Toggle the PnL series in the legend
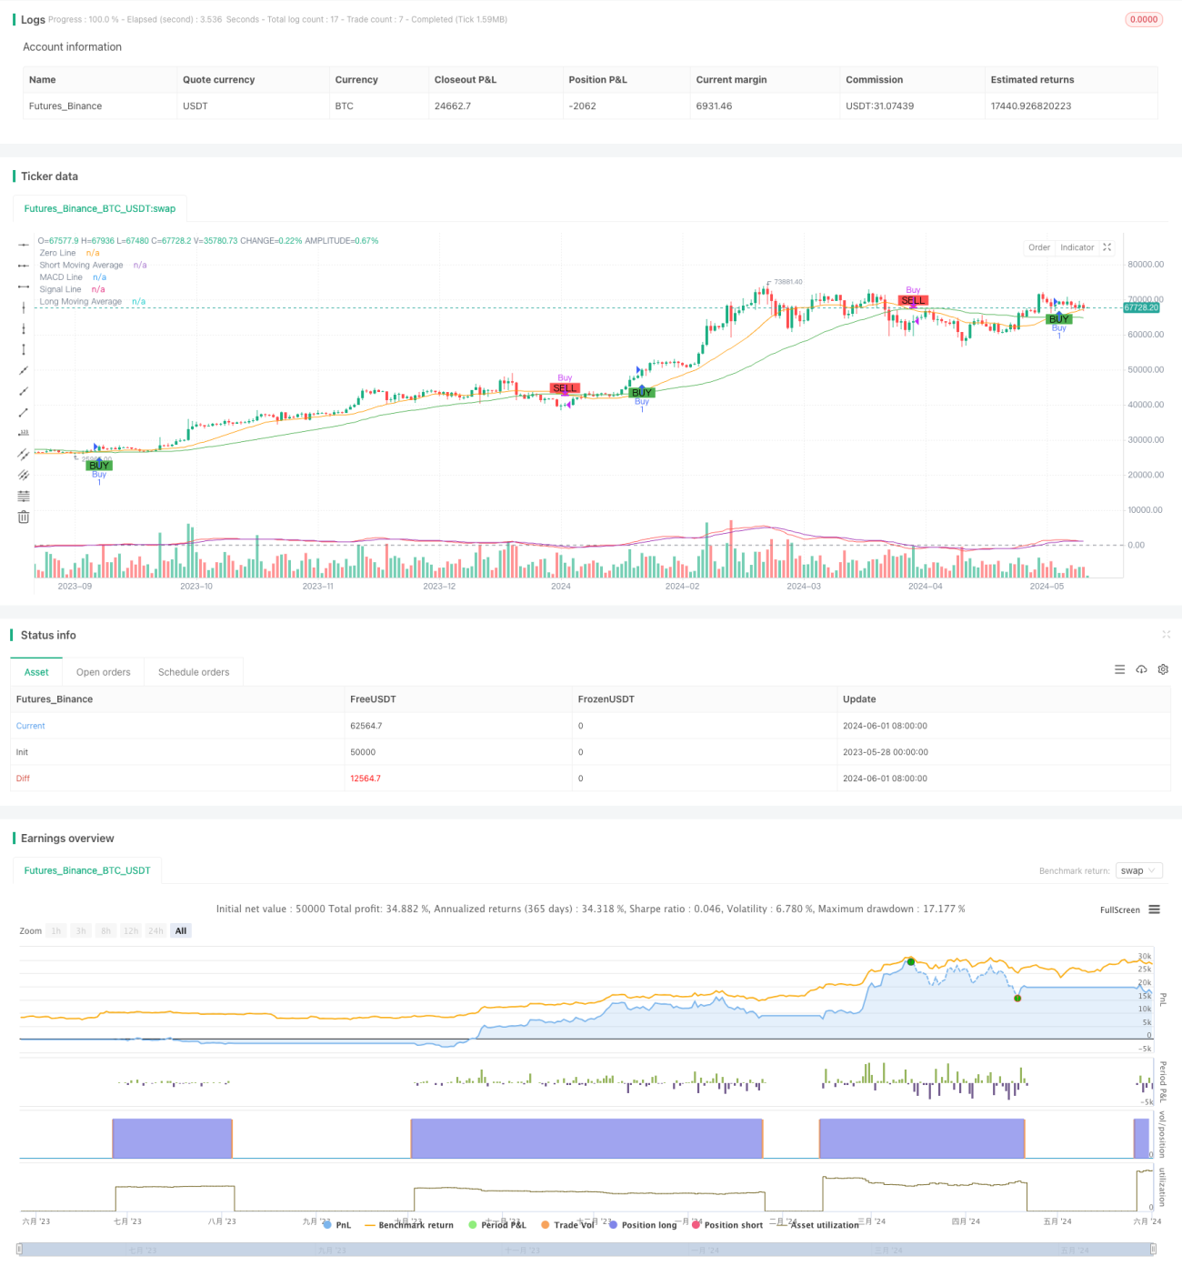This screenshot has width=1182, height=1276. (336, 1225)
